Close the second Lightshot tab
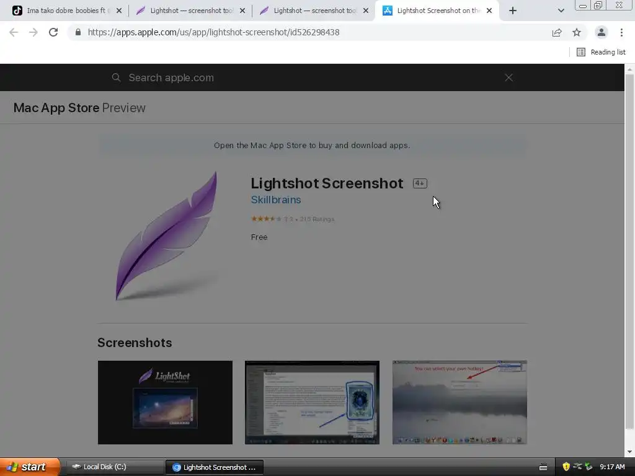Screen dimensions: 635x476 (x=366, y=11)
